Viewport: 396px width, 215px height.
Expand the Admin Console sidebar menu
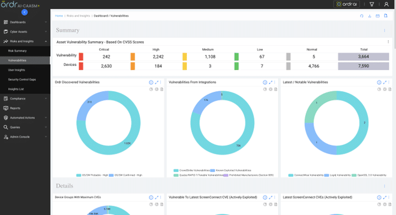pyautogui.click(x=25, y=137)
